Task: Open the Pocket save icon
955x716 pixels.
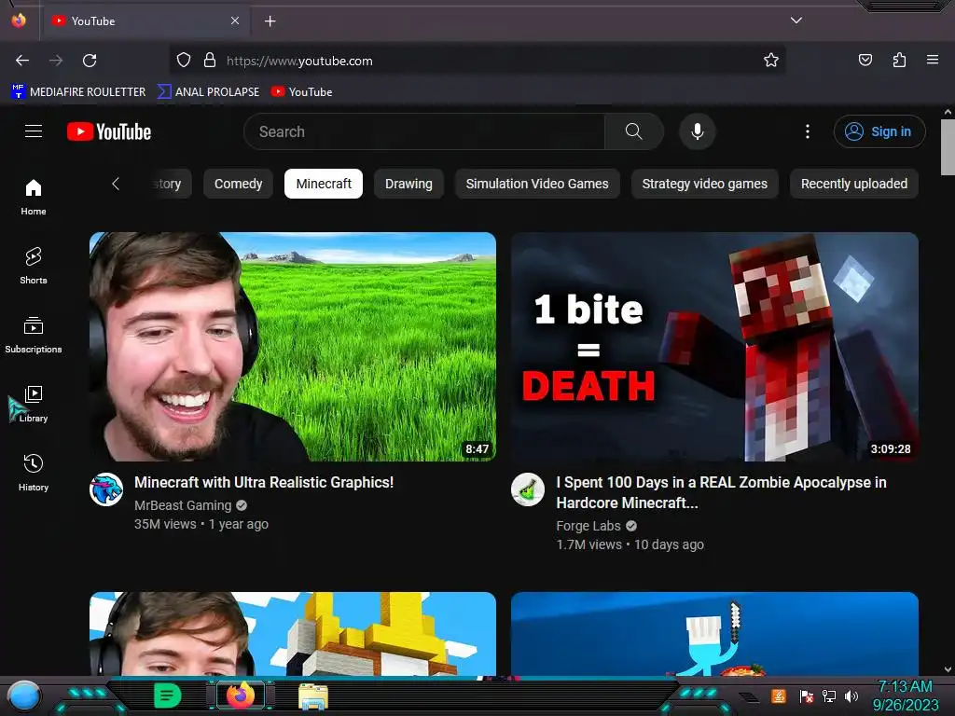Action: pos(865,61)
